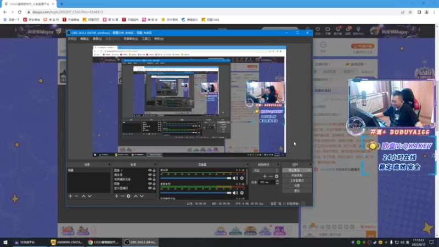The width and height of the screenshot is (439, 247).
Task: Toggle lock of 图像 2 source
Action: pos(154,170)
